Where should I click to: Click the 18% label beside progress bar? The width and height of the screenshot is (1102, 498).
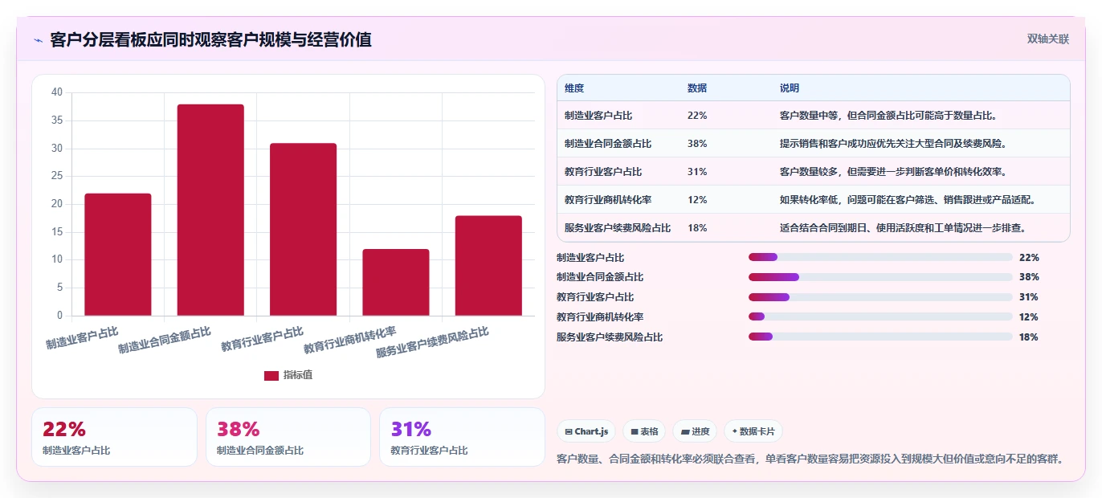pyautogui.click(x=1029, y=337)
